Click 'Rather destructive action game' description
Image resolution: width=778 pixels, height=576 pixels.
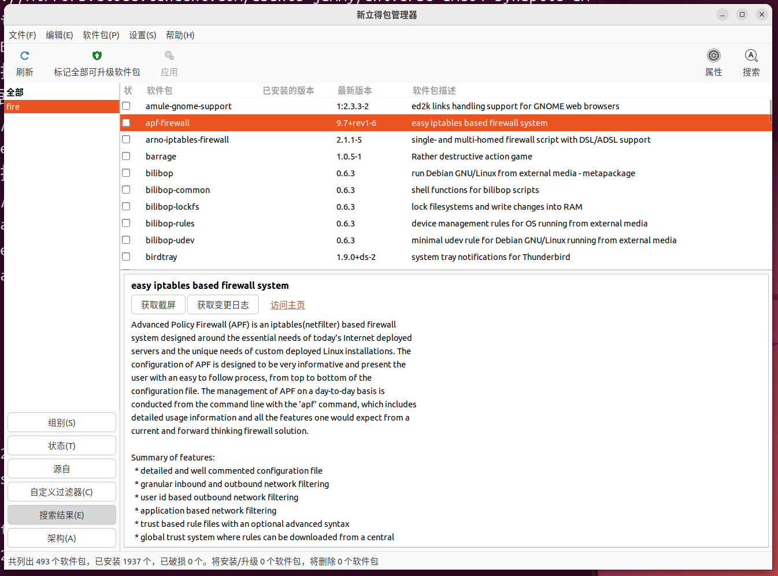tap(472, 157)
